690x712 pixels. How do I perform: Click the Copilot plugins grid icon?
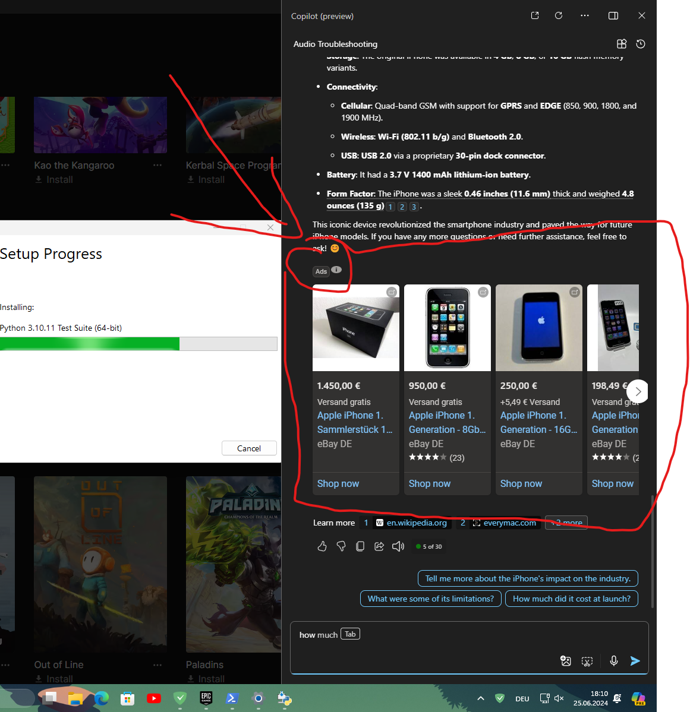(x=622, y=43)
